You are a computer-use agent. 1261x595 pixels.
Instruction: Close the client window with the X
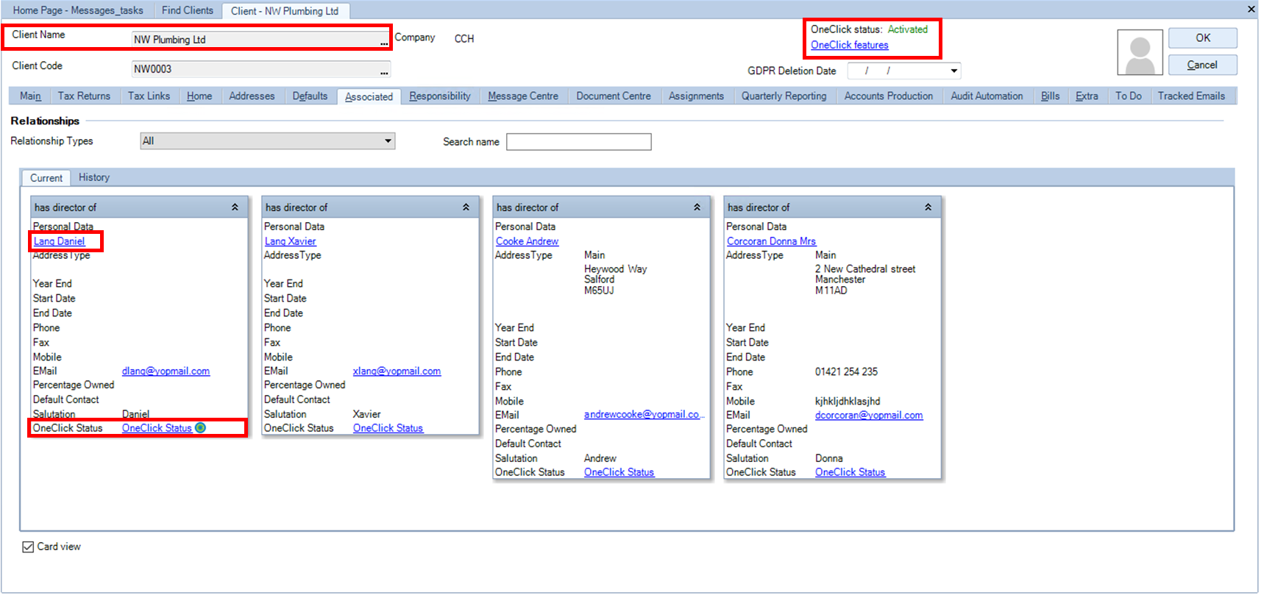1251,10
